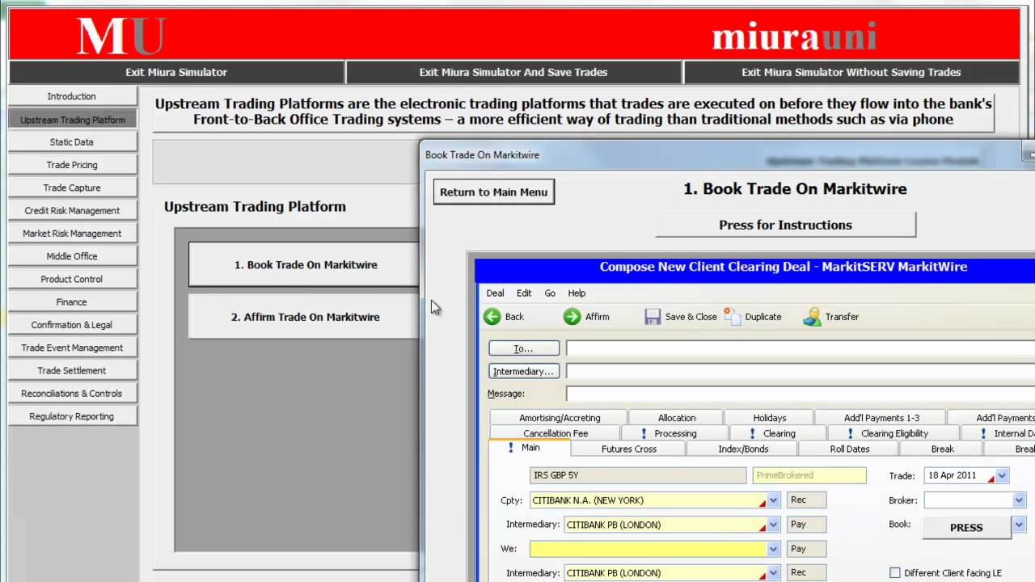
Task: Open the Holidays tab
Action: [769, 418]
